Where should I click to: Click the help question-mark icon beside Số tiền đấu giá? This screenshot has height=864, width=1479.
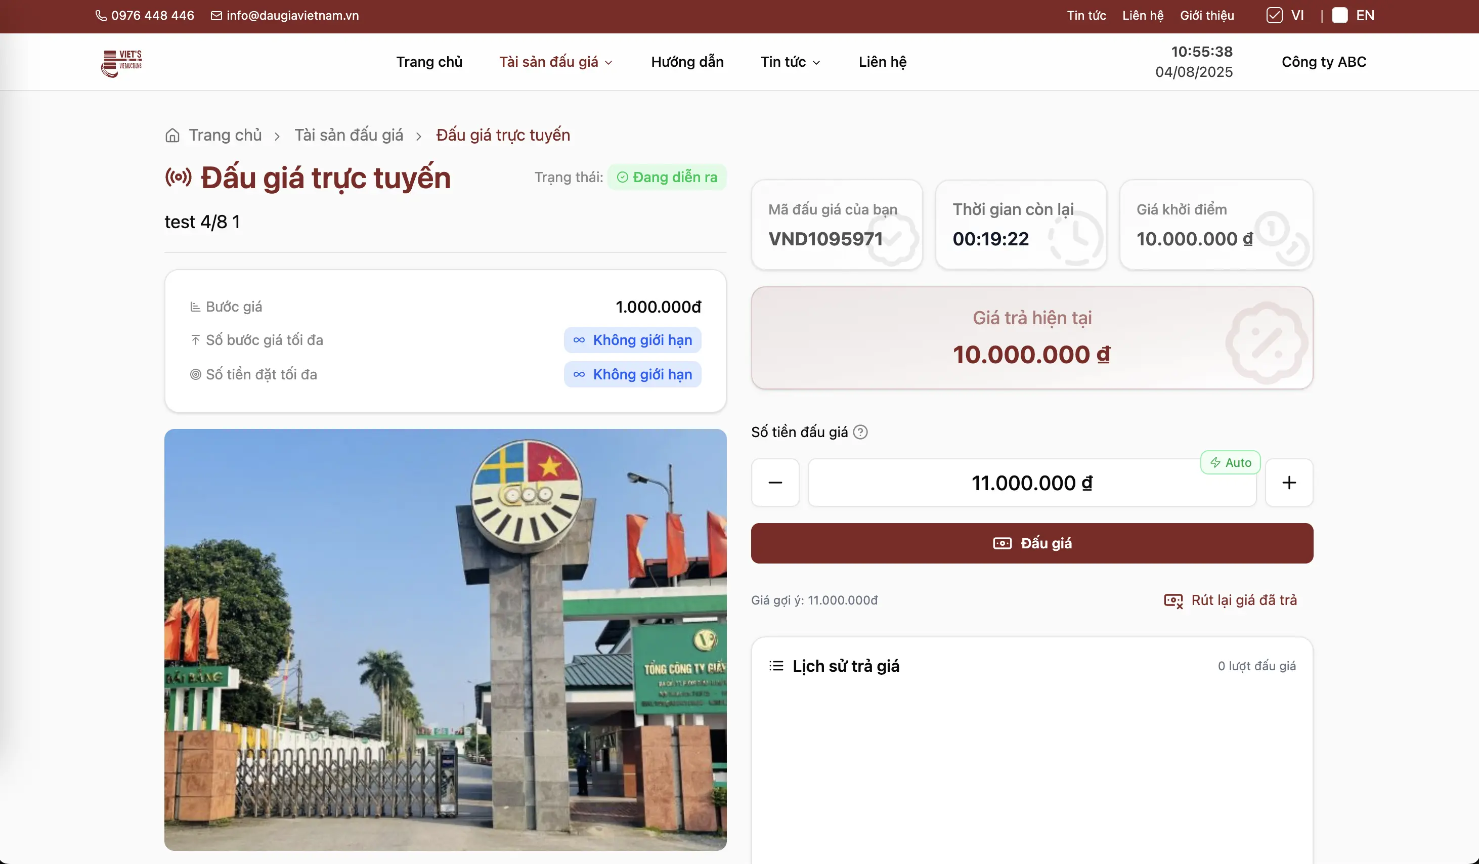860,432
